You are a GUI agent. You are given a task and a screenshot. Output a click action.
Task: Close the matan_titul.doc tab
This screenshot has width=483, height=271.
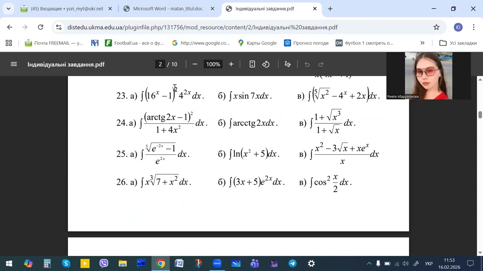pos(212,9)
